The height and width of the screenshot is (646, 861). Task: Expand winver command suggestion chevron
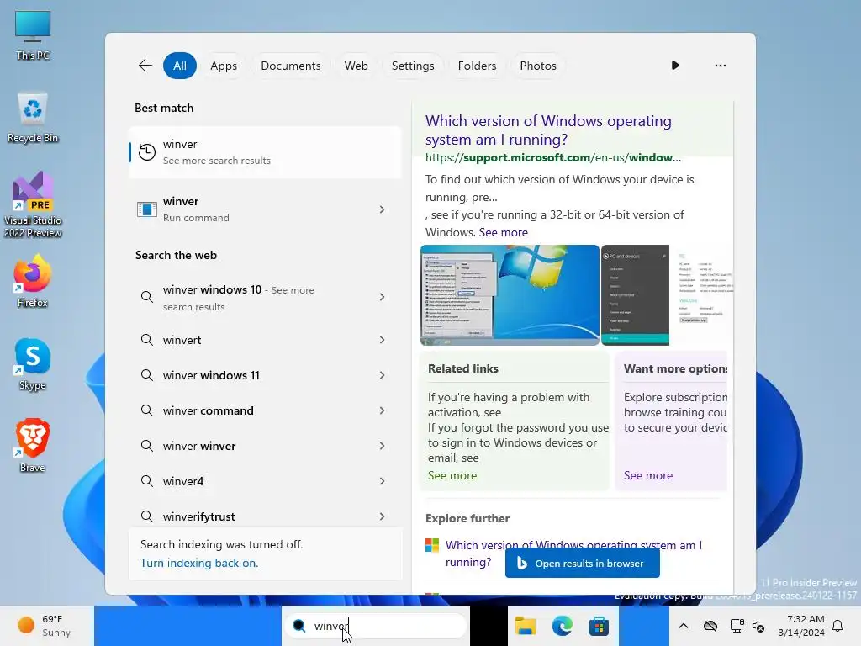click(382, 410)
